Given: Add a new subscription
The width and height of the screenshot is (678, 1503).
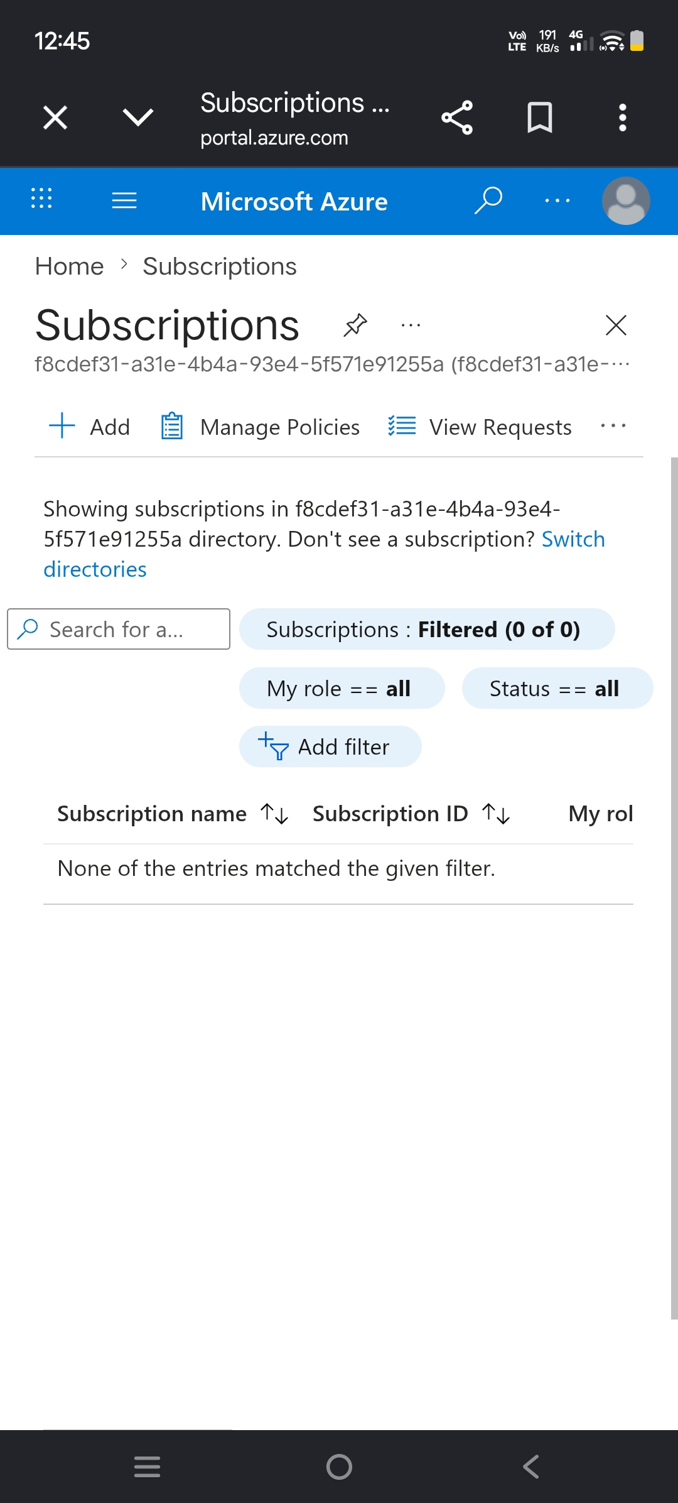Looking at the screenshot, I should coord(89,427).
